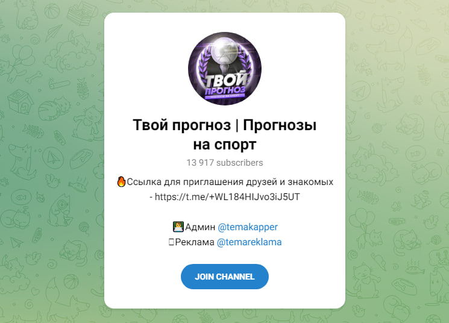Click the technologist emoji beside Админ
The height and width of the screenshot is (323, 449).
tap(178, 227)
